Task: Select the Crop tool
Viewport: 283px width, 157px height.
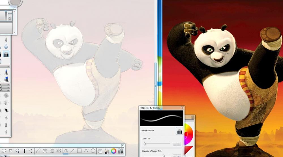Action: [11, 151]
